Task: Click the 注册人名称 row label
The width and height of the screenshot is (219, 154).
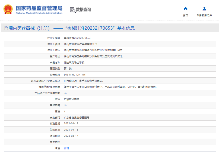Action: 54,44
